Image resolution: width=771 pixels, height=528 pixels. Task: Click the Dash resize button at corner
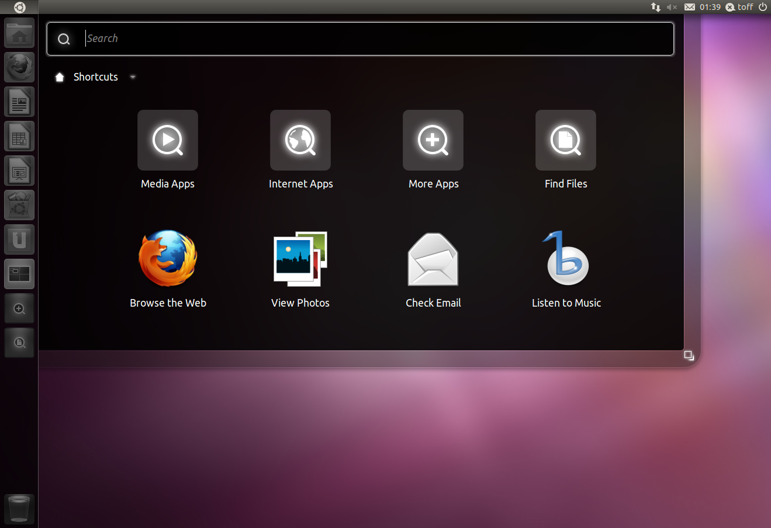click(x=689, y=355)
